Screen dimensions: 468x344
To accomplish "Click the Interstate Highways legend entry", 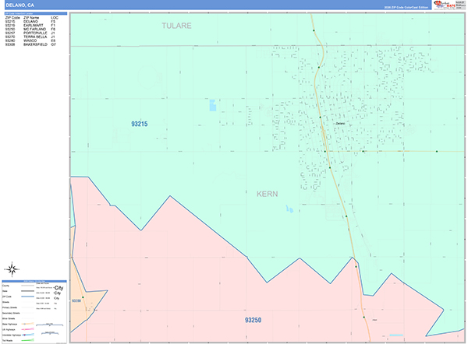I will point(10,335).
